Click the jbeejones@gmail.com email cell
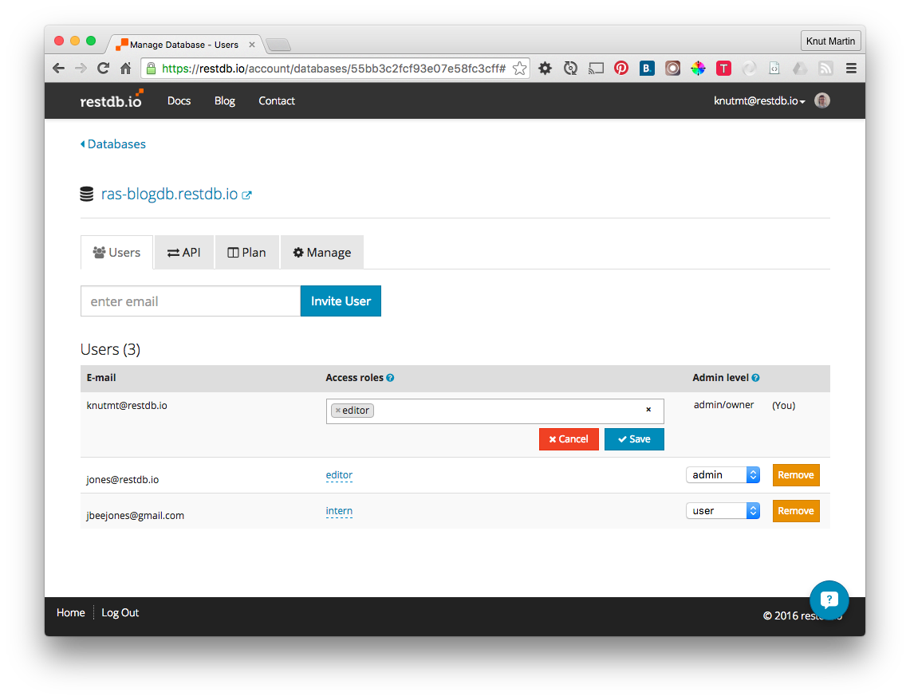 coord(136,516)
